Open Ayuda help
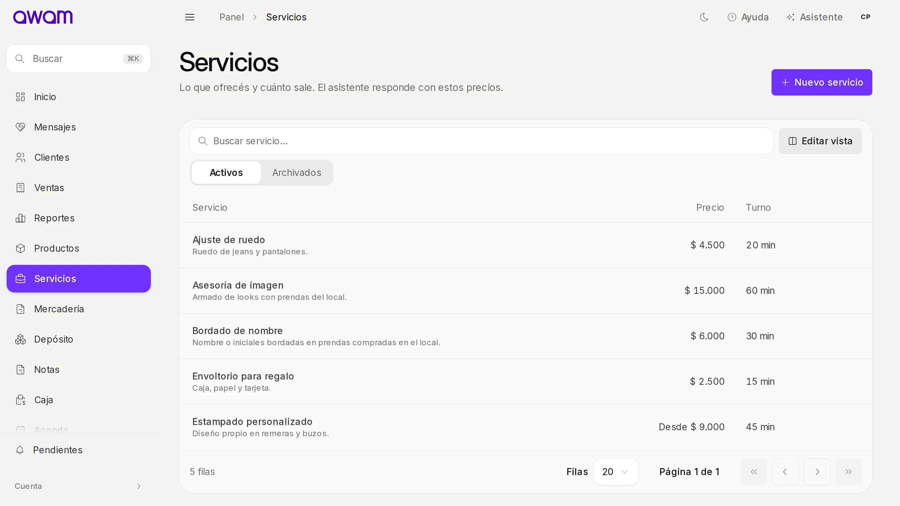 click(748, 17)
